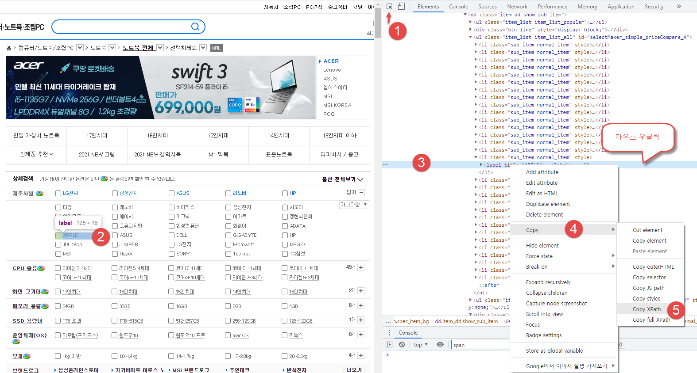Open the console top context dropdown
The image size is (697, 373).
[421, 345]
